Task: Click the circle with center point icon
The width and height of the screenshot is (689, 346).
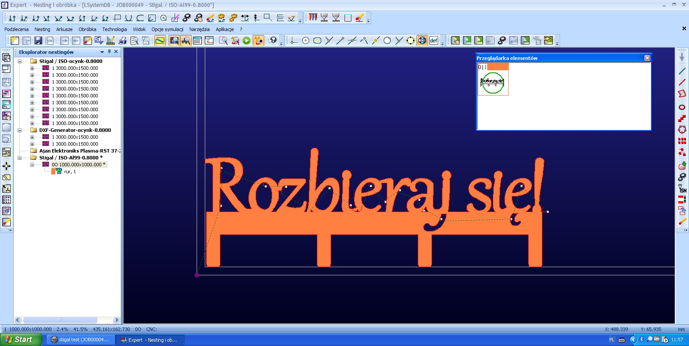Action: pos(306,41)
